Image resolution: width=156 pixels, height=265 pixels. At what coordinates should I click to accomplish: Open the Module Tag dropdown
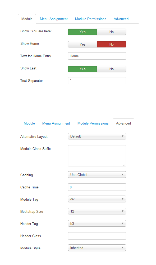pos(97,199)
